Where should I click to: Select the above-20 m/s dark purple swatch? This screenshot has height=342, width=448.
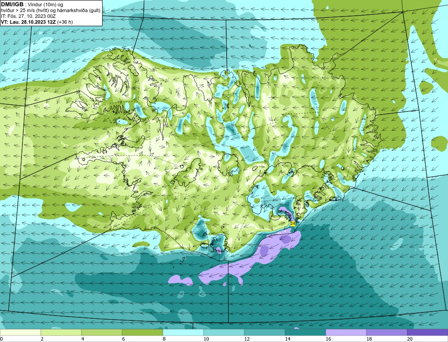pyautogui.click(x=427, y=332)
